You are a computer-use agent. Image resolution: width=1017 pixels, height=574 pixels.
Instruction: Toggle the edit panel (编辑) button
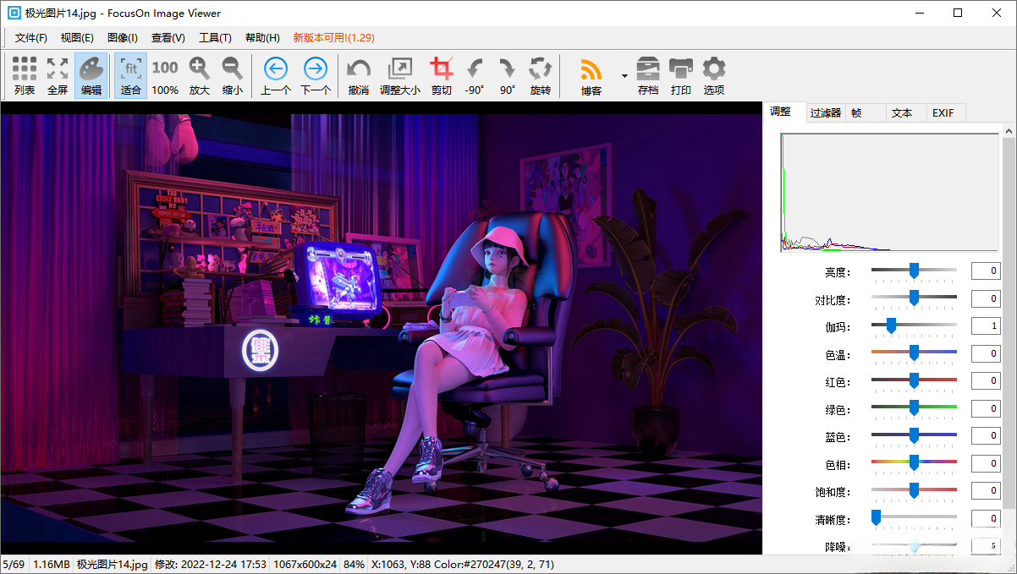[x=91, y=75]
